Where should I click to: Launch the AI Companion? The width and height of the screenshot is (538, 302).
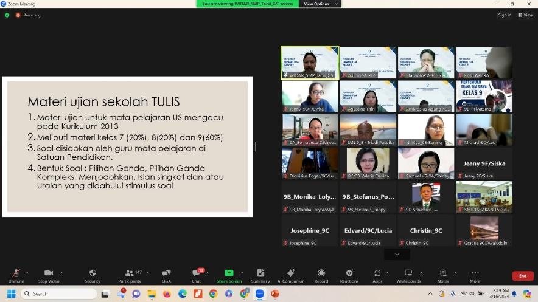(291, 276)
